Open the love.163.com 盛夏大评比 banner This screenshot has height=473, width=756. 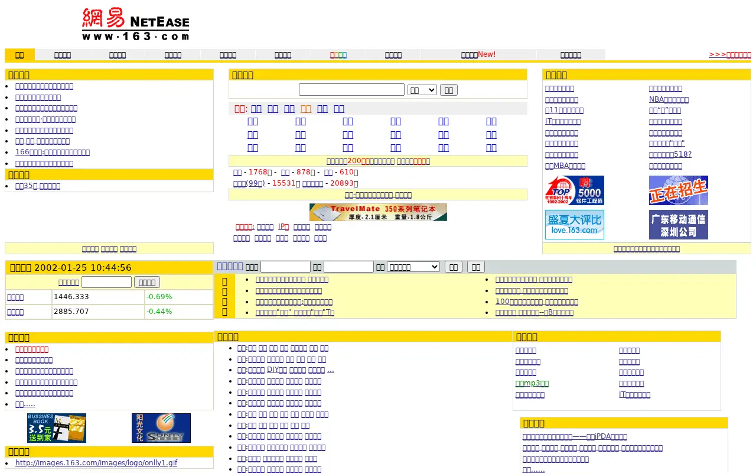[x=575, y=225]
